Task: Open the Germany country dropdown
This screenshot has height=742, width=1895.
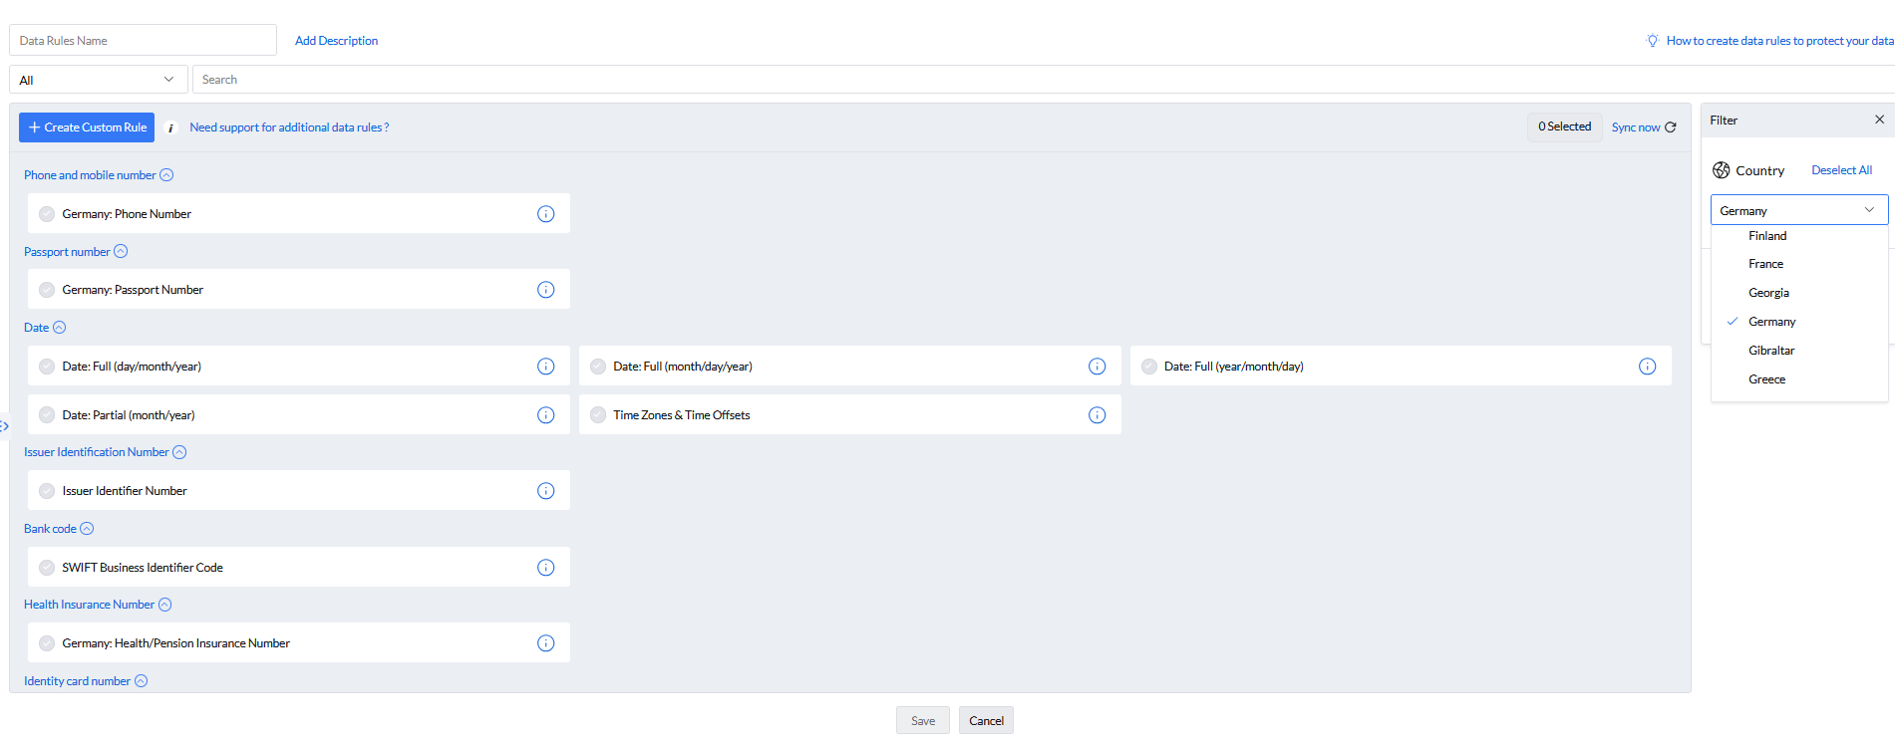Action: pyautogui.click(x=1799, y=210)
